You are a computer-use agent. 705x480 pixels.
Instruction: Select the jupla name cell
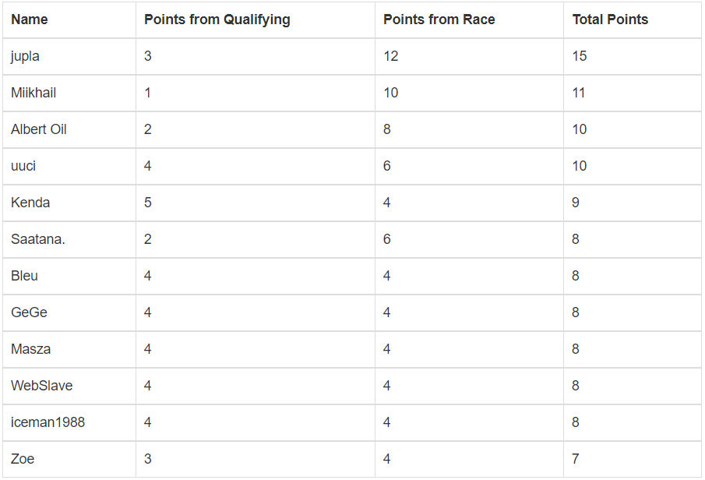click(x=26, y=56)
